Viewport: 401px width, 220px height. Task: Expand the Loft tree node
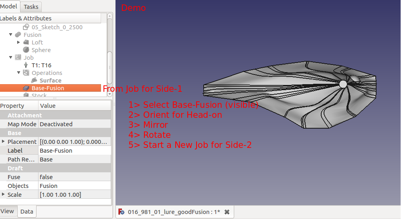[x=18, y=42]
